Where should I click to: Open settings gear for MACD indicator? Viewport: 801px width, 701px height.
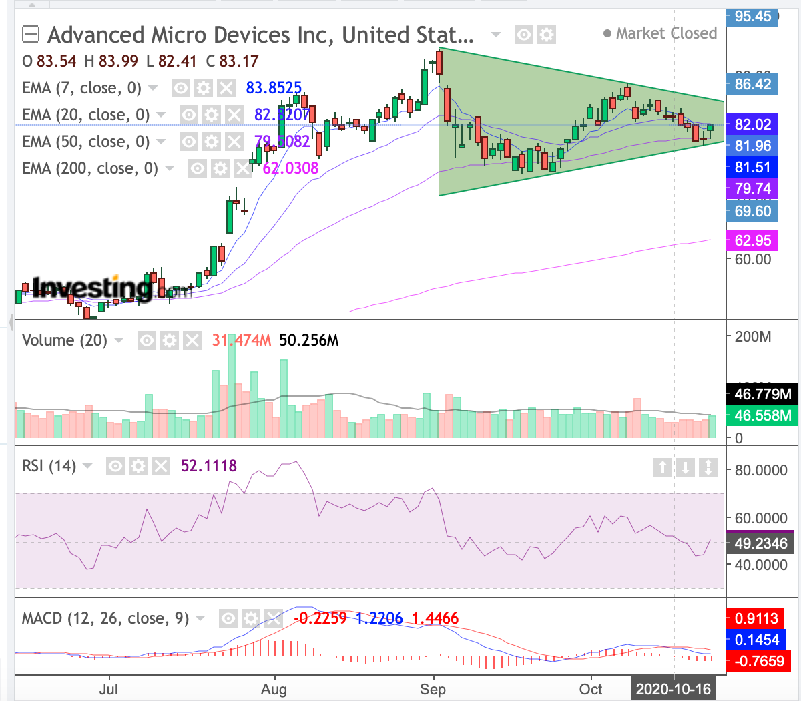pos(251,618)
